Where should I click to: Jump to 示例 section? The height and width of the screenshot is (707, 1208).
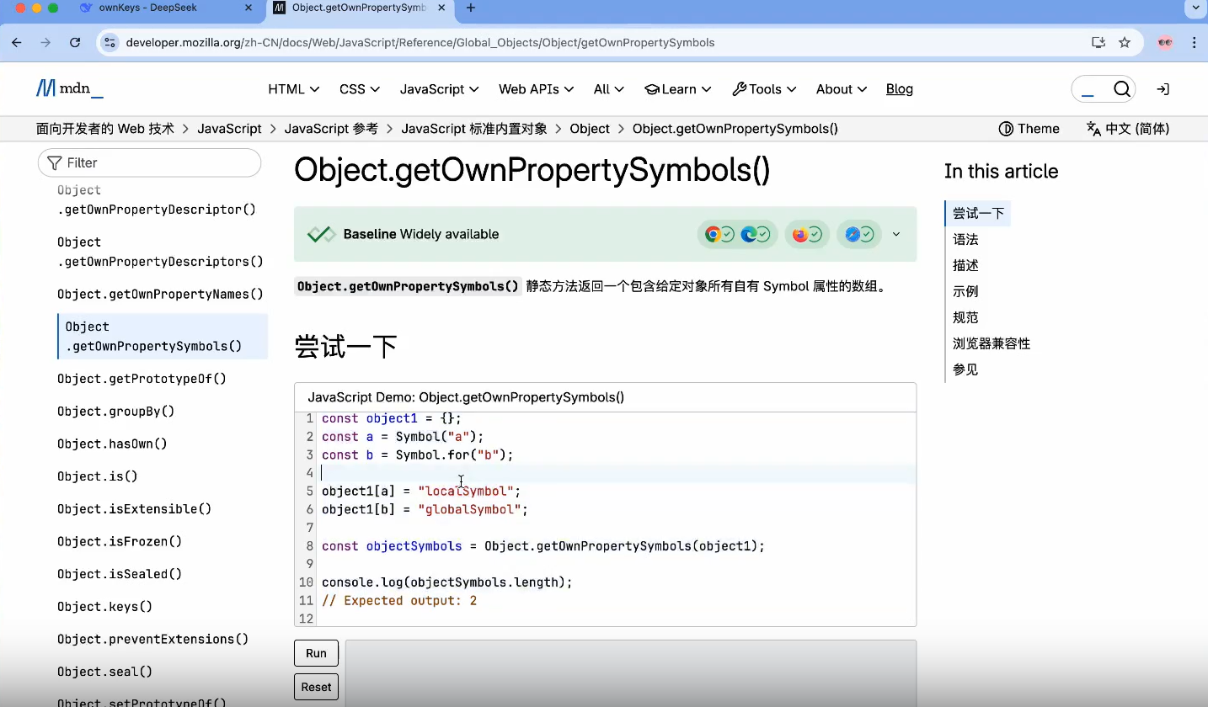pyautogui.click(x=965, y=292)
